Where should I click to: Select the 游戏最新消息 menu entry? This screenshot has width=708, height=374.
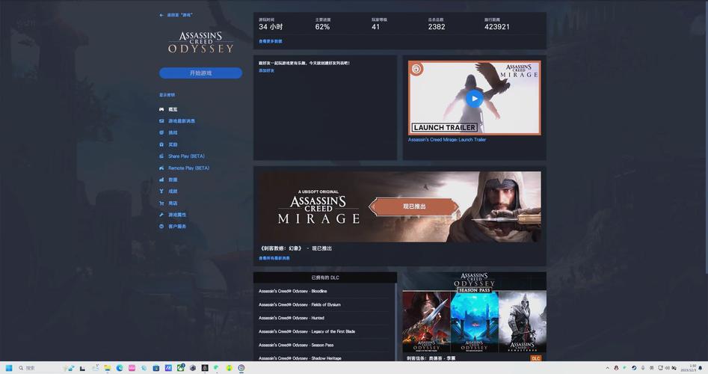pyautogui.click(x=182, y=121)
